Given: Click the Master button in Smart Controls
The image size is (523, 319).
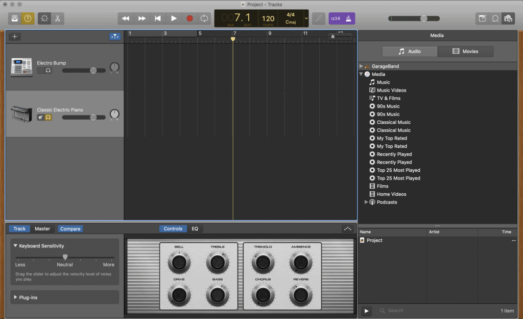Looking at the screenshot, I should coord(42,229).
